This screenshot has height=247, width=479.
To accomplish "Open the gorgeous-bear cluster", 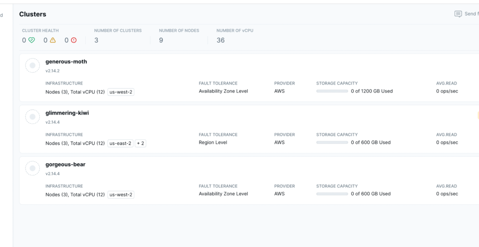I will pyautogui.click(x=65, y=164).
